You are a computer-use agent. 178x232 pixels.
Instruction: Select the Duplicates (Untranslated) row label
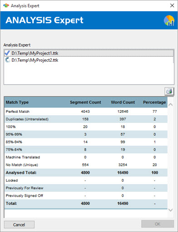click(27, 119)
